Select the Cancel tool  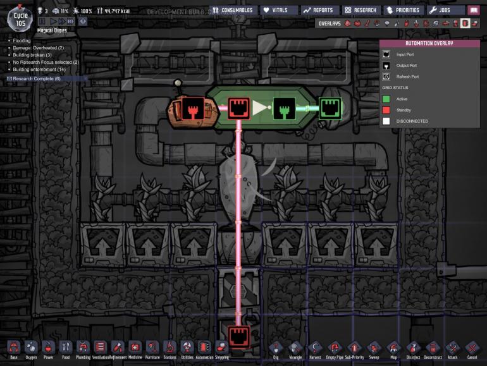472,350
